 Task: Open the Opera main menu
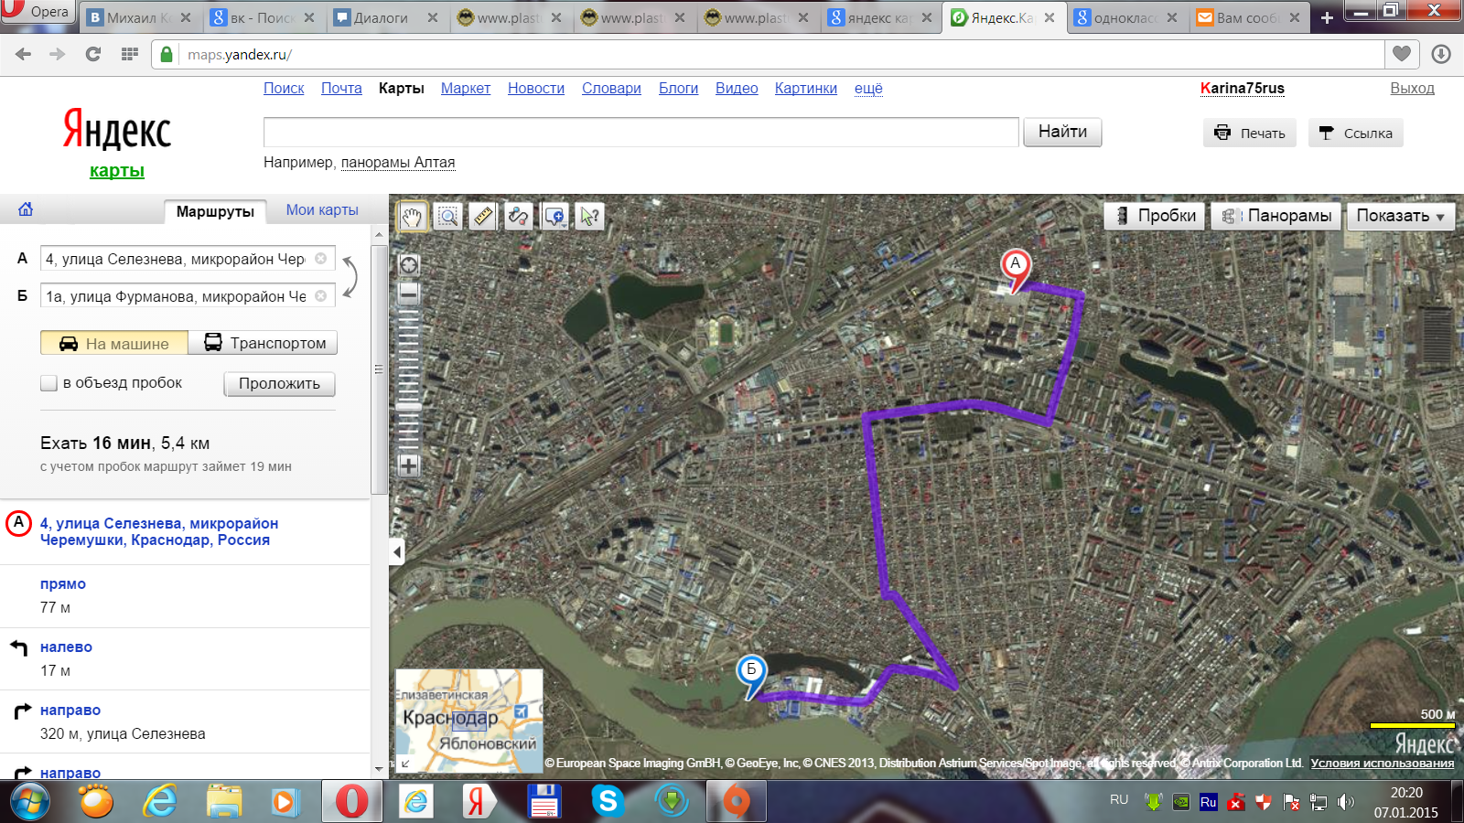coord(38,11)
